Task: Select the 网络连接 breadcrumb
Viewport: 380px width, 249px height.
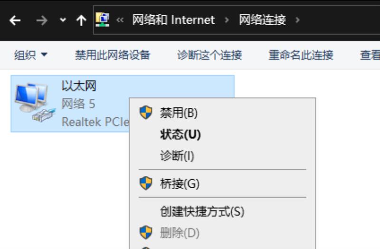Action: point(263,19)
